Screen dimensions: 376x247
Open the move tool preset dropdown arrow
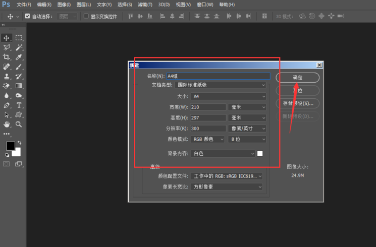[18, 17]
